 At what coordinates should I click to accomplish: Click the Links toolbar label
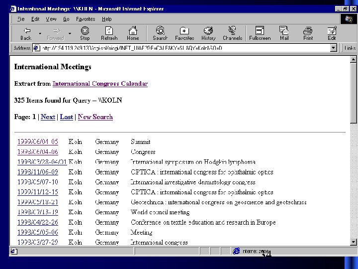(350, 48)
